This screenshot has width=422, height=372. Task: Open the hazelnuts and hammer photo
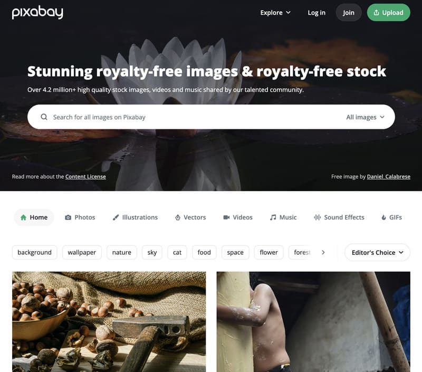click(109, 322)
